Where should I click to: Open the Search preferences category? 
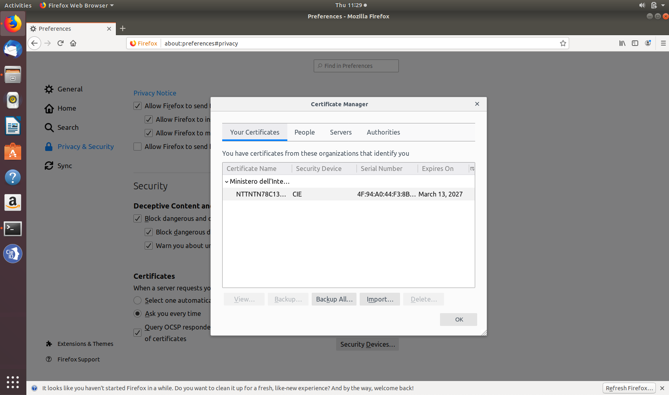(x=62, y=127)
